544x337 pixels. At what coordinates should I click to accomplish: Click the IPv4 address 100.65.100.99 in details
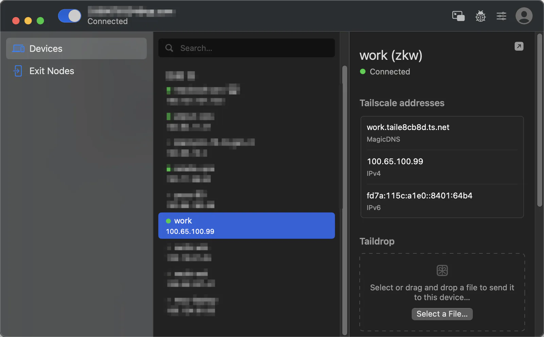tap(395, 161)
